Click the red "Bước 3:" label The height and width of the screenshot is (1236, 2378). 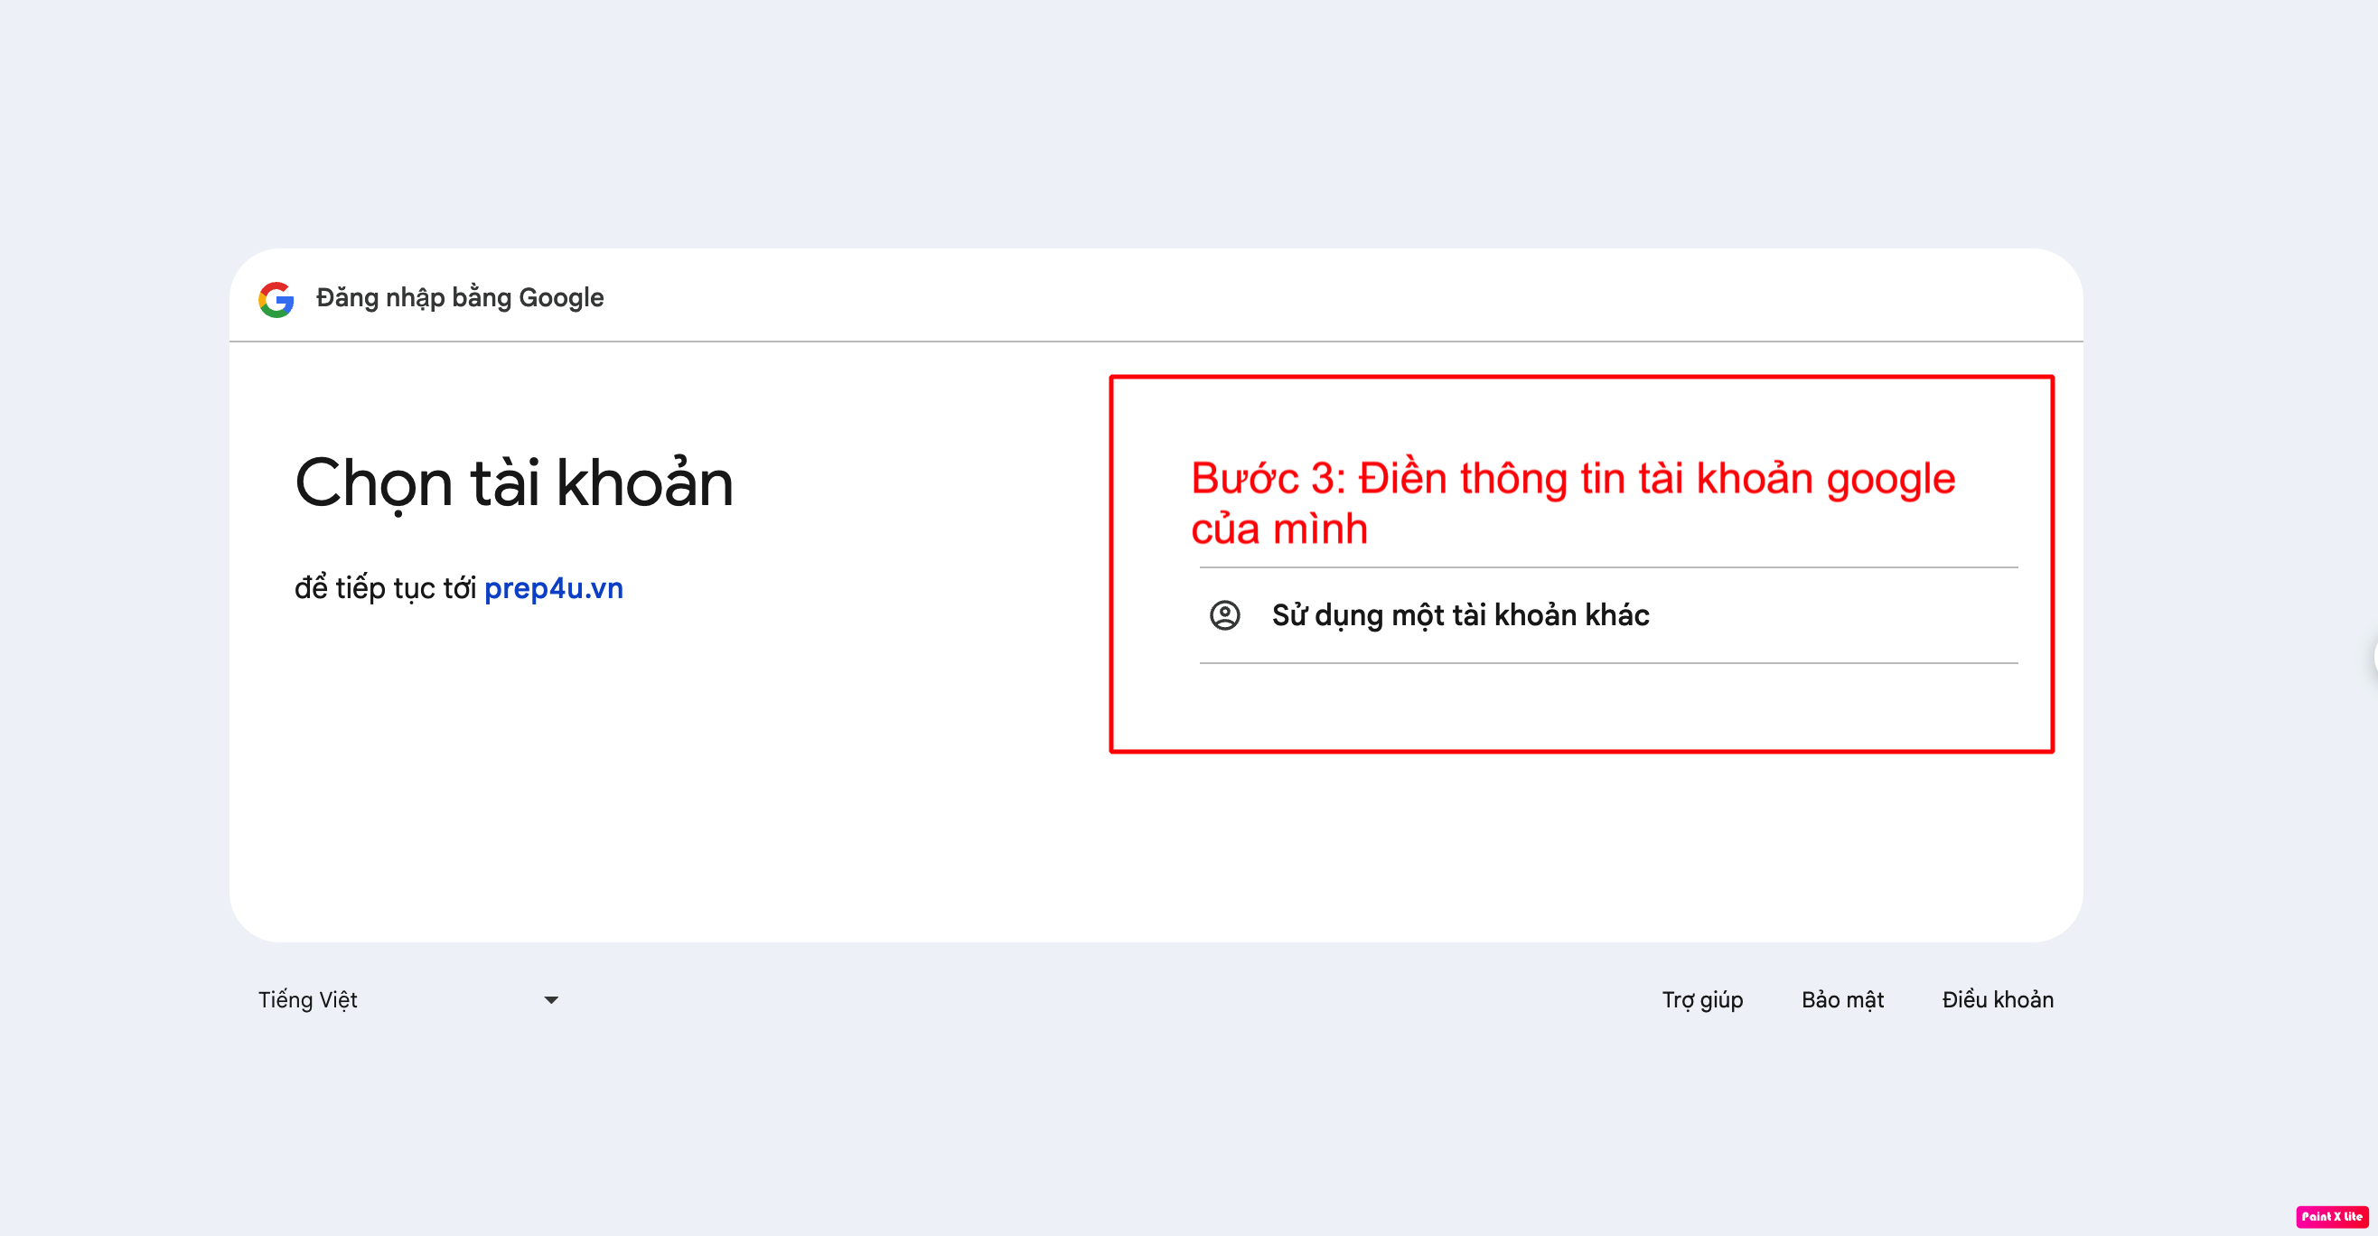pos(1269,478)
